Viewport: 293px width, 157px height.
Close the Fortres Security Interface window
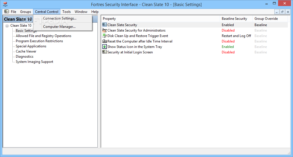[285, 3]
